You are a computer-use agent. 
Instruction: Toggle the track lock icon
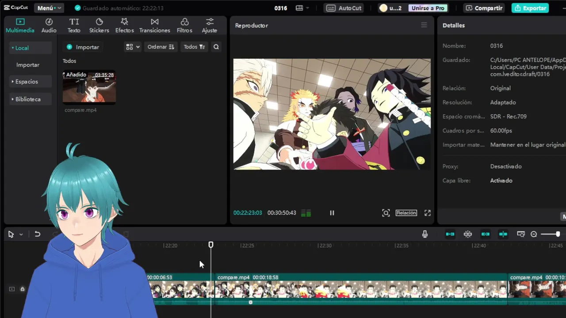[22, 289]
